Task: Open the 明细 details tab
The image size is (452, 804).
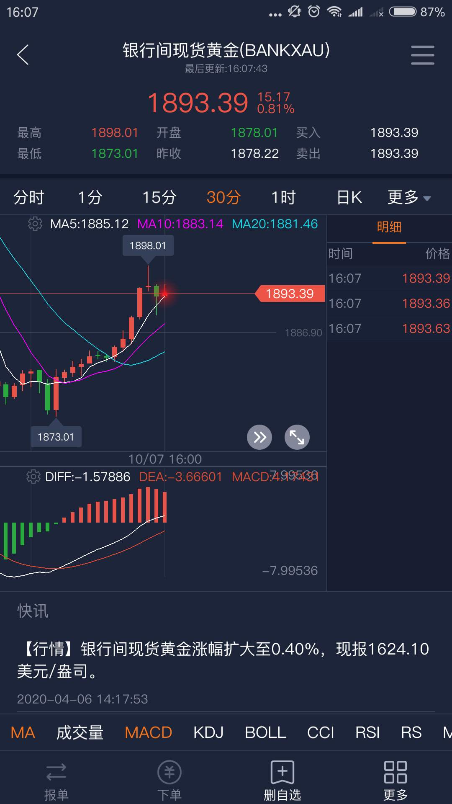Action: tap(389, 227)
